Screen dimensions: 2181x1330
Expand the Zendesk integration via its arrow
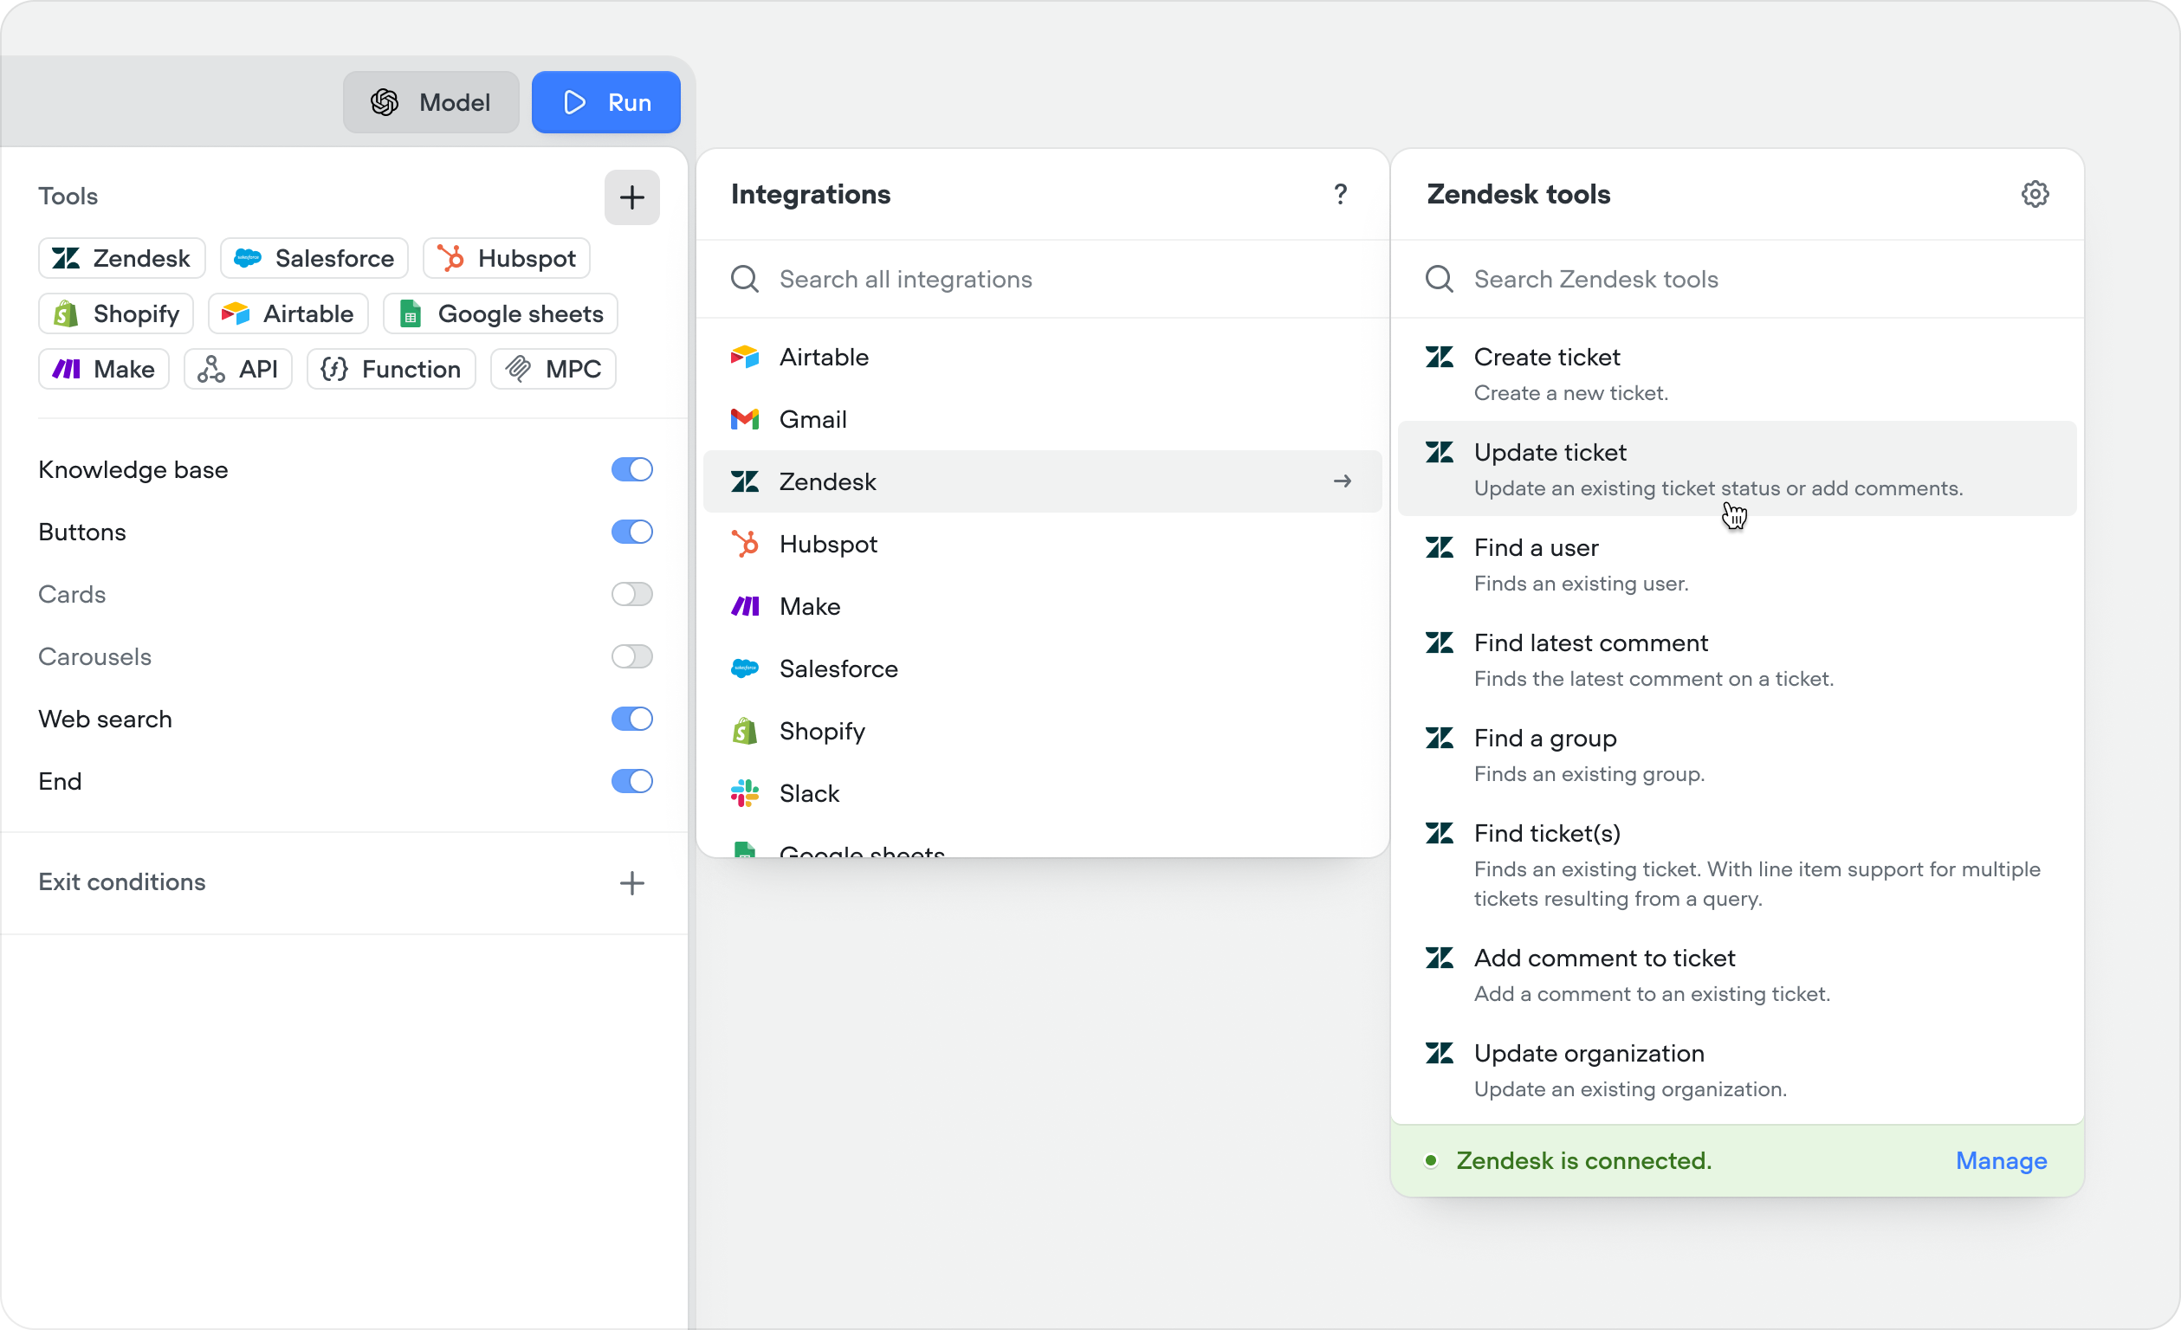(x=1342, y=481)
